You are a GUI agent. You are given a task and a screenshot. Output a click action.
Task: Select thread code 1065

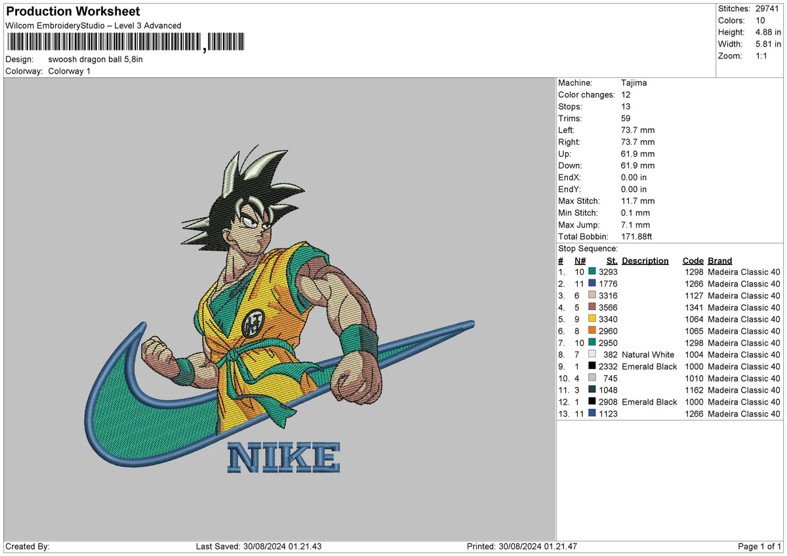coord(694,331)
